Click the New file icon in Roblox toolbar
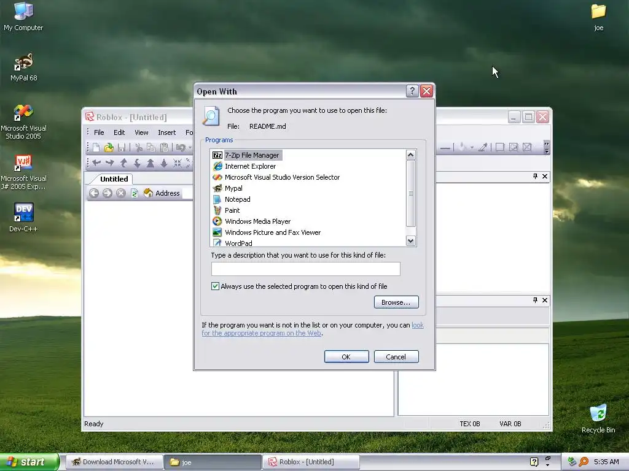This screenshot has width=629, height=471. pos(96,147)
